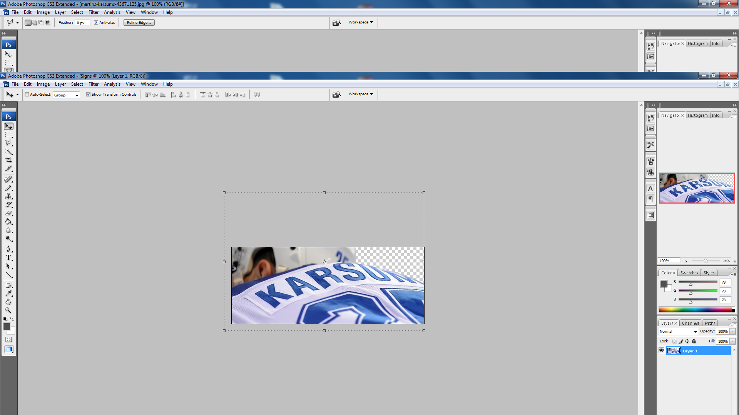Open the Fill slider arrow
The height and width of the screenshot is (415, 739).
pos(732,341)
